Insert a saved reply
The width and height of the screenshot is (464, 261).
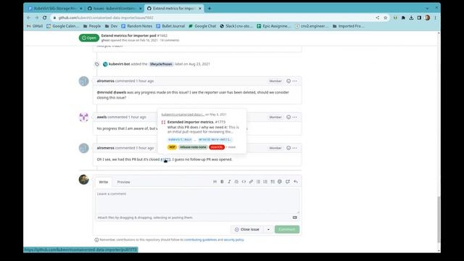pyautogui.click(x=296, y=182)
